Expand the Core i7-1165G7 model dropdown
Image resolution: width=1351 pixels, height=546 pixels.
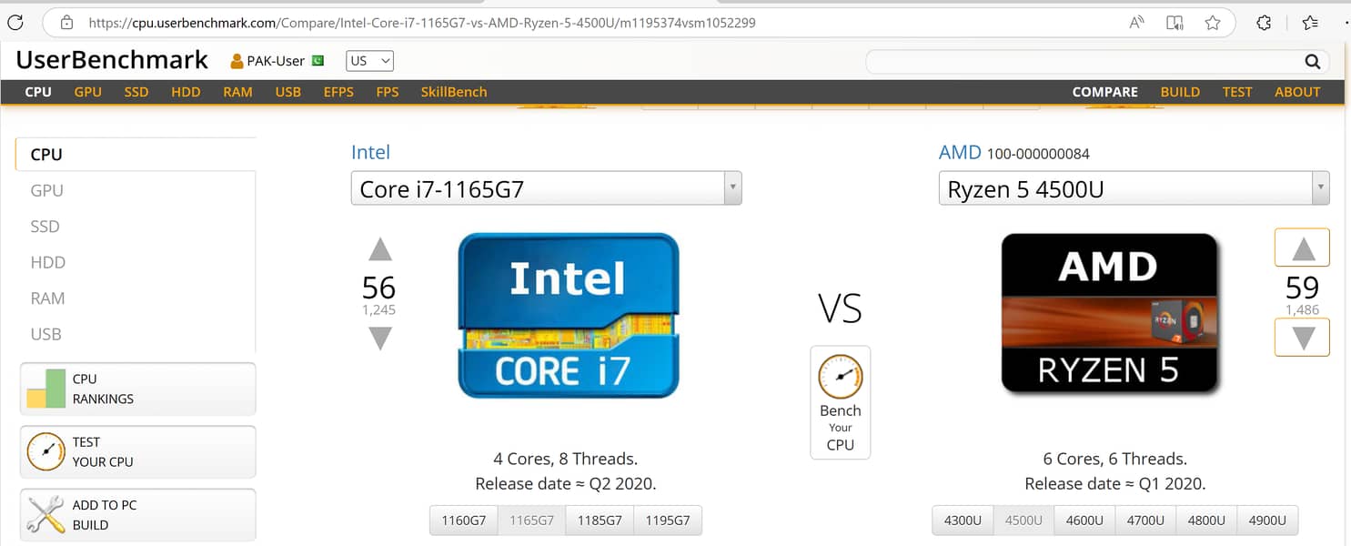pyautogui.click(x=732, y=188)
